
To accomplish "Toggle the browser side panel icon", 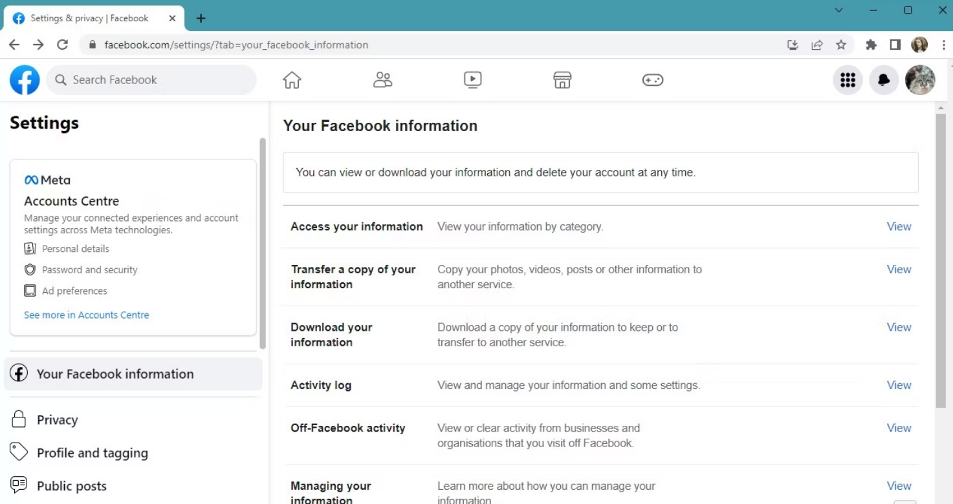I will pos(895,45).
